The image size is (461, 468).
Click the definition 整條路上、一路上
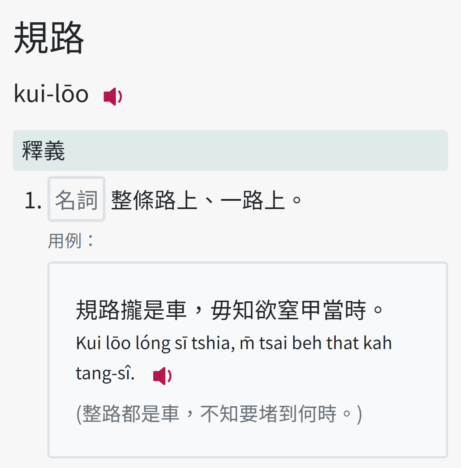pos(206,200)
